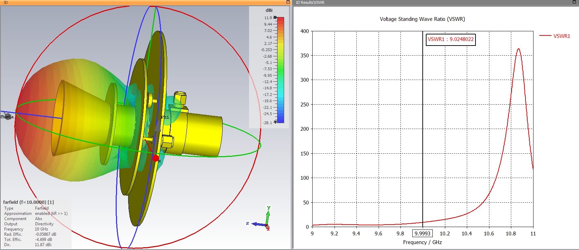The height and width of the screenshot is (250, 579).
Task: Select the 3D pane title
Action: [6, 2]
